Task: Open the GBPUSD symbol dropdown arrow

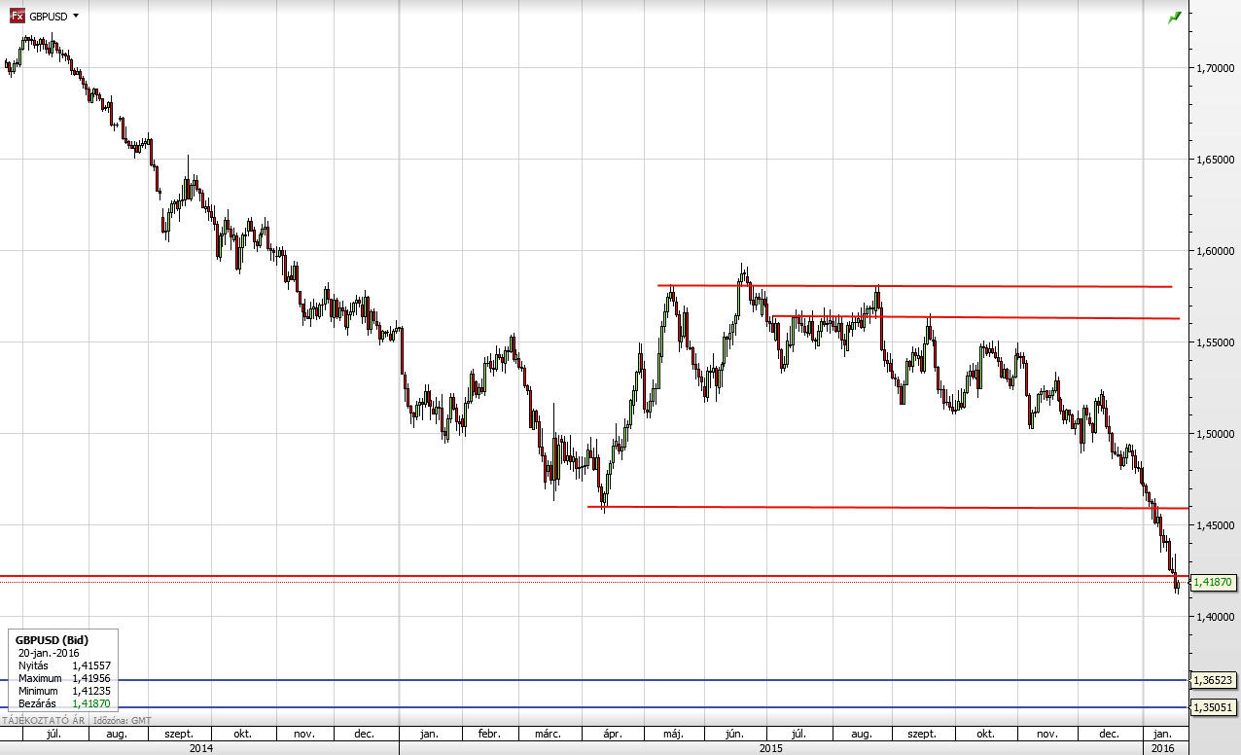Action: (x=76, y=17)
